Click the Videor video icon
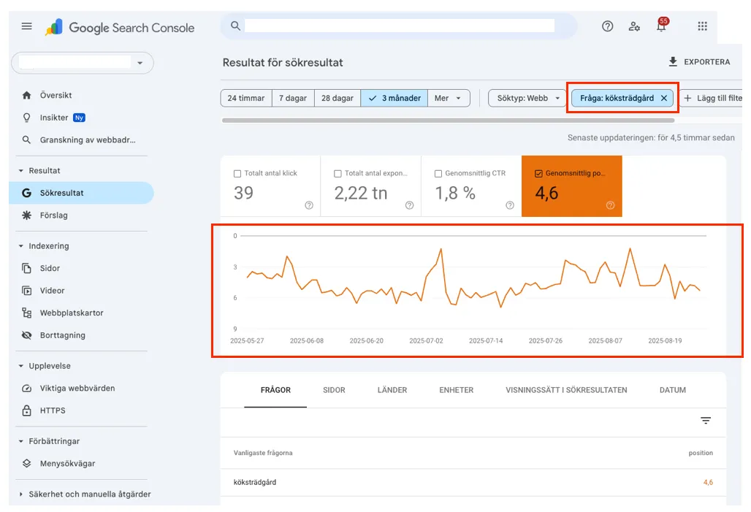 (27, 291)
